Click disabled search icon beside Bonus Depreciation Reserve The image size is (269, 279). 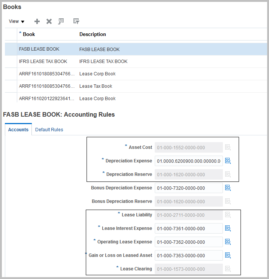tap(228, 201)
